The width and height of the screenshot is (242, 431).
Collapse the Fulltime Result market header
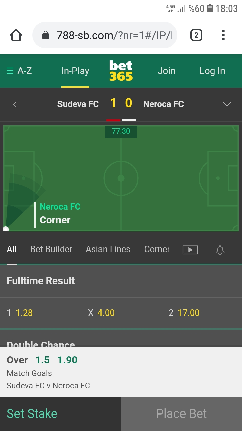121,281
